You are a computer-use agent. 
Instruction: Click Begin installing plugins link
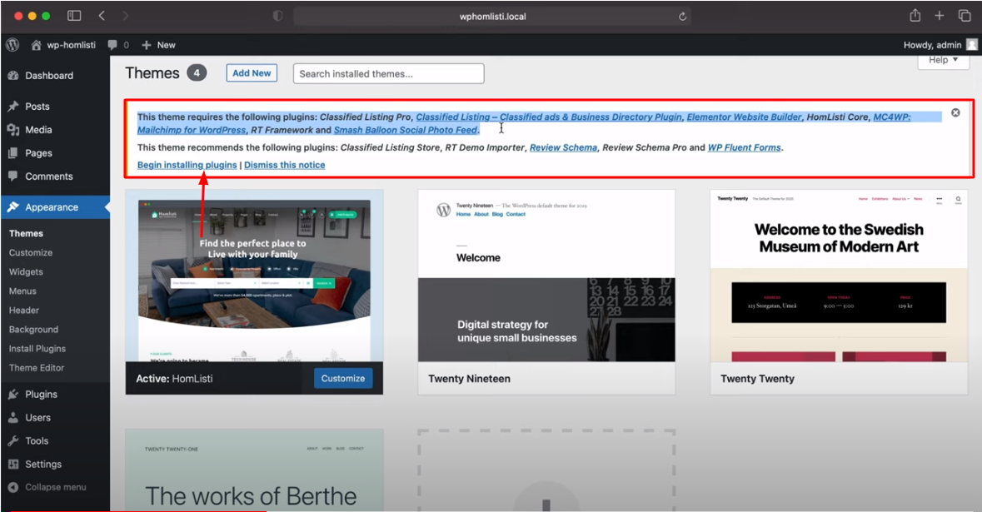(187, 165)
